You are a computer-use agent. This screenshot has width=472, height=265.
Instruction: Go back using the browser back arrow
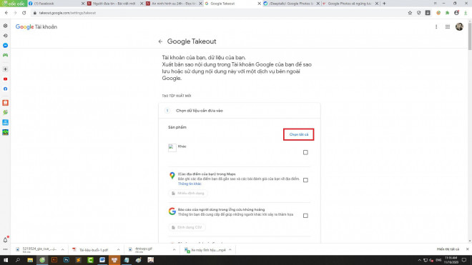[6, 13]
